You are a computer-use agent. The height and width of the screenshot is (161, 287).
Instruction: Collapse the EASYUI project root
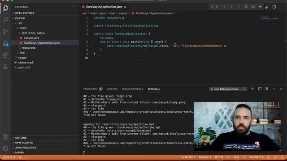click(45, 18)
